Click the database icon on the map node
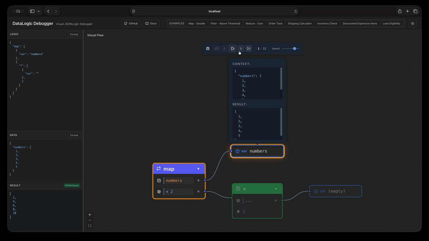The image size is (429, 241). pyautogui.click(x=159, y=180)
